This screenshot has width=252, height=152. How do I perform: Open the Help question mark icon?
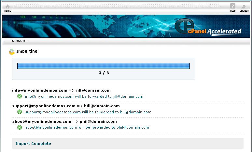[232, 6]
